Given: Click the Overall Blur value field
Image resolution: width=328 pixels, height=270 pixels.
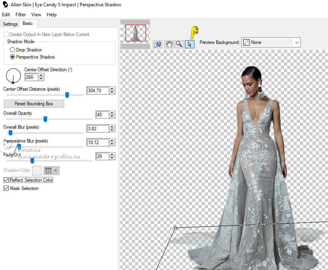Looking at the screenshot, I should (98, 129).
